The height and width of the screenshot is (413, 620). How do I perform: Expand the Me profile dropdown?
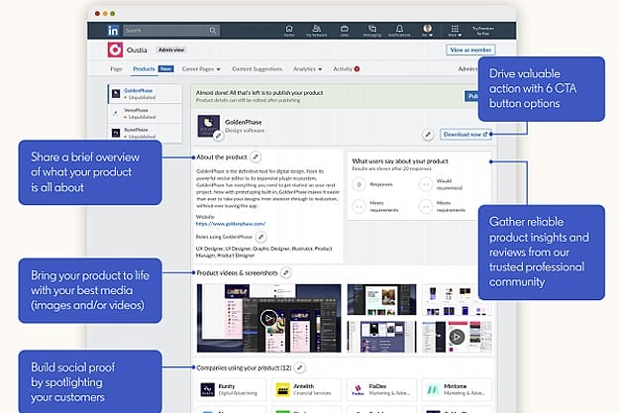(428, 32)
